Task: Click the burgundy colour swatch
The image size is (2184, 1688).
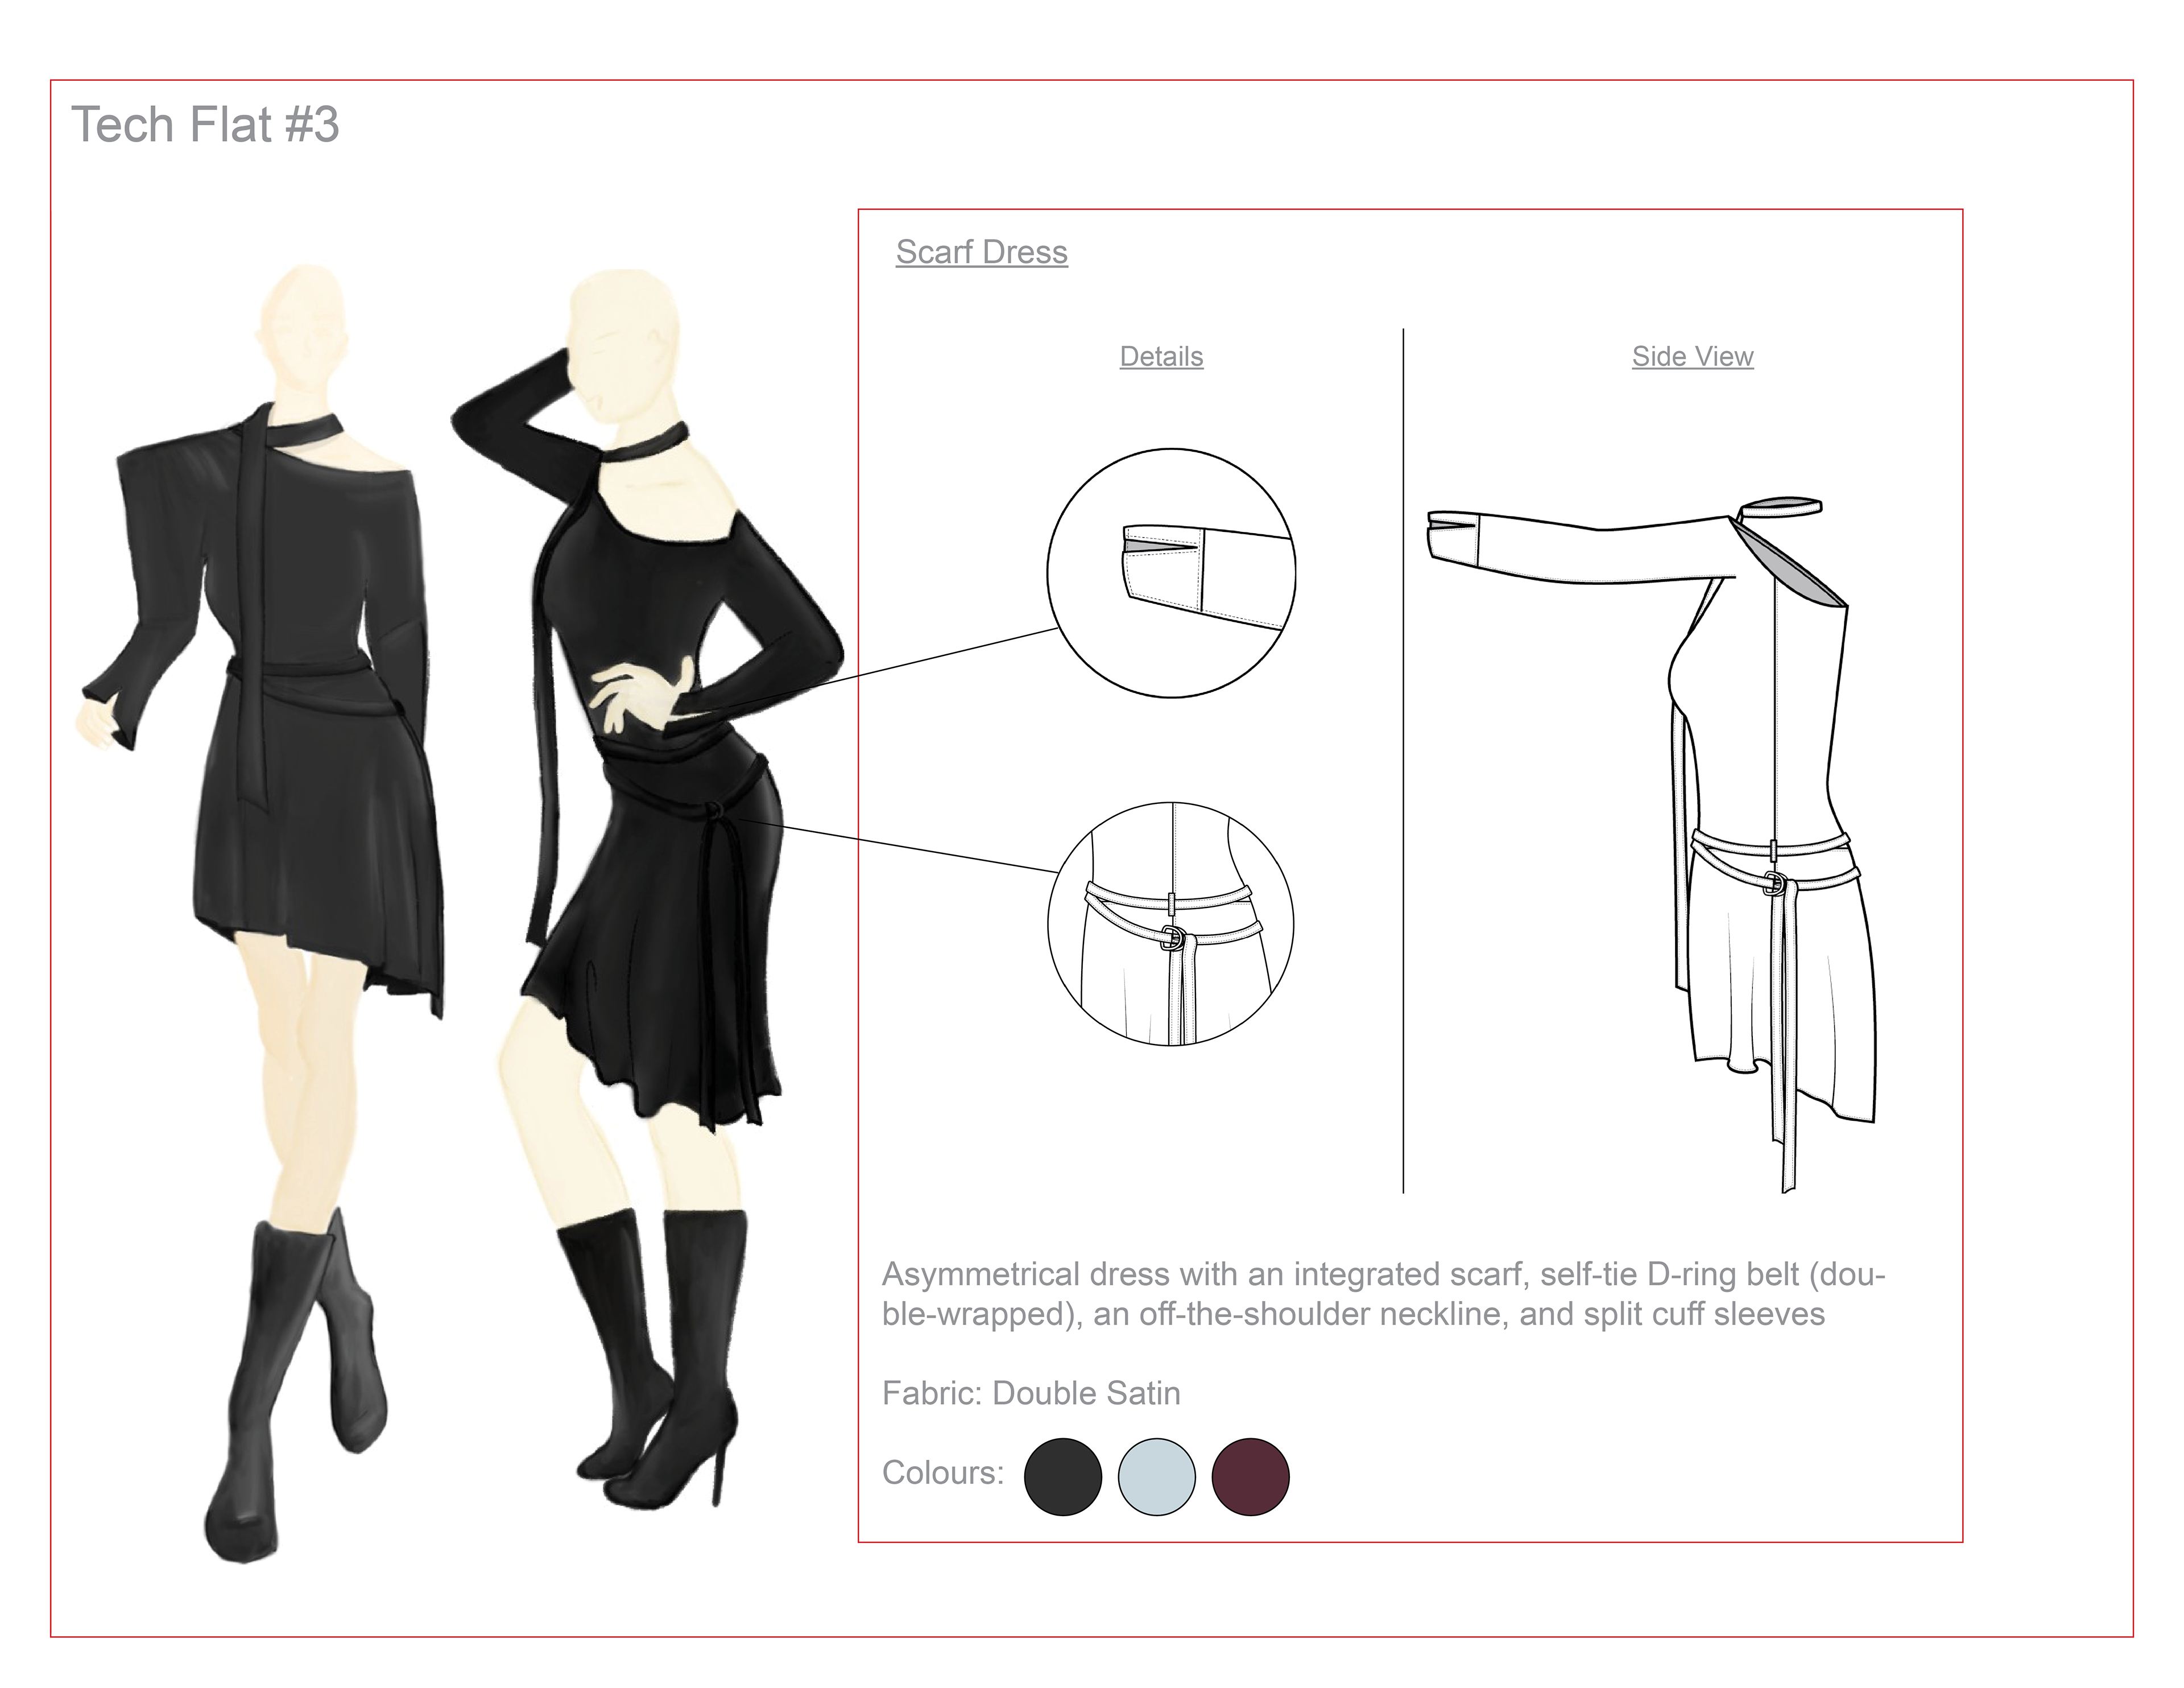Action: [x=1251, y=1477]
